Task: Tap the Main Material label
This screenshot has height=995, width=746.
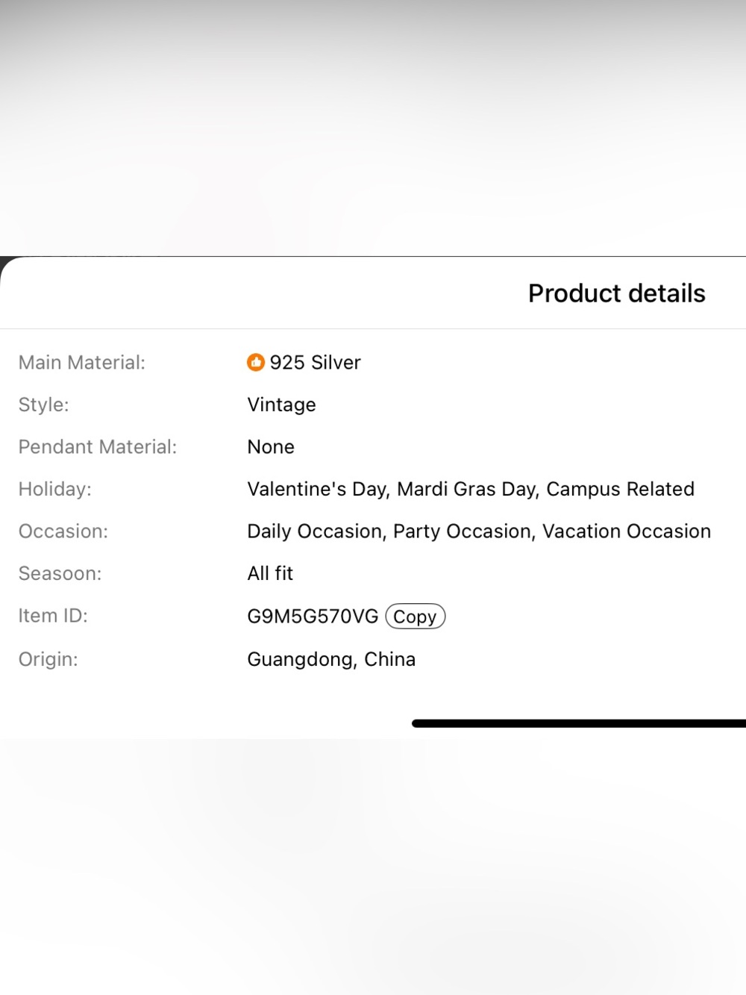Action: tap(82, 363)
